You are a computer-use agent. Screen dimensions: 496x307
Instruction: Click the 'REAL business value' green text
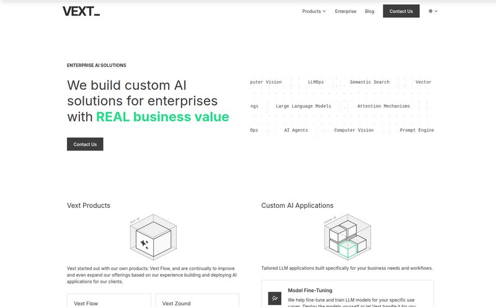click(x=162, y=117)
